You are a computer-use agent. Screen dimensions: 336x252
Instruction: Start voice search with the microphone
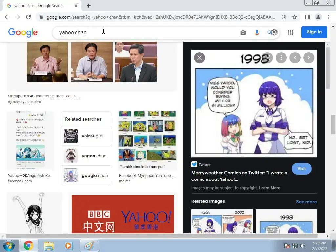257,32
